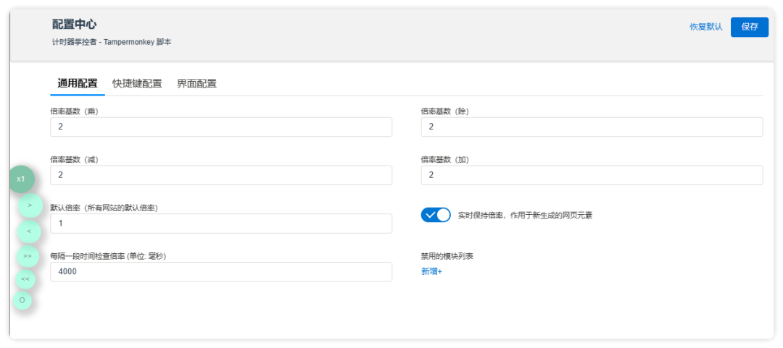The image size is (783, 348).
Task: Click the O reset speed bubble
Action: coord(22,300)
